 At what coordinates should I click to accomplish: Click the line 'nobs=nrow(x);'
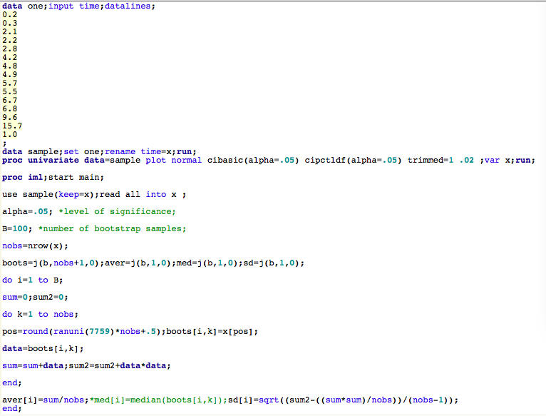(x=35, y=245)
